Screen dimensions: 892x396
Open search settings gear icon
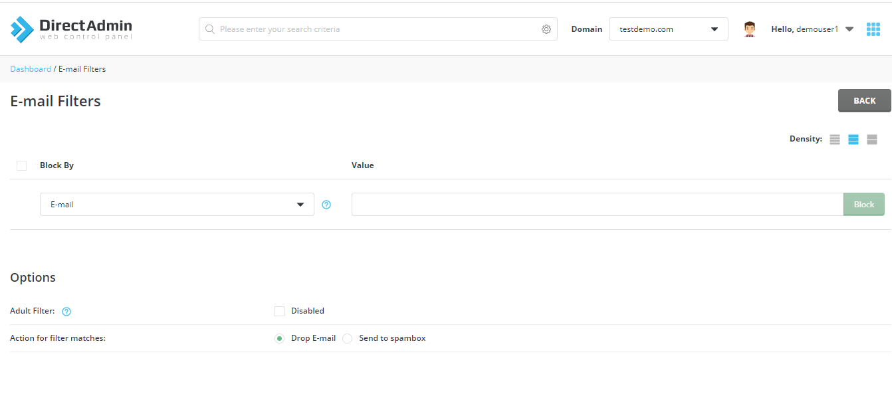click(546, 29)
